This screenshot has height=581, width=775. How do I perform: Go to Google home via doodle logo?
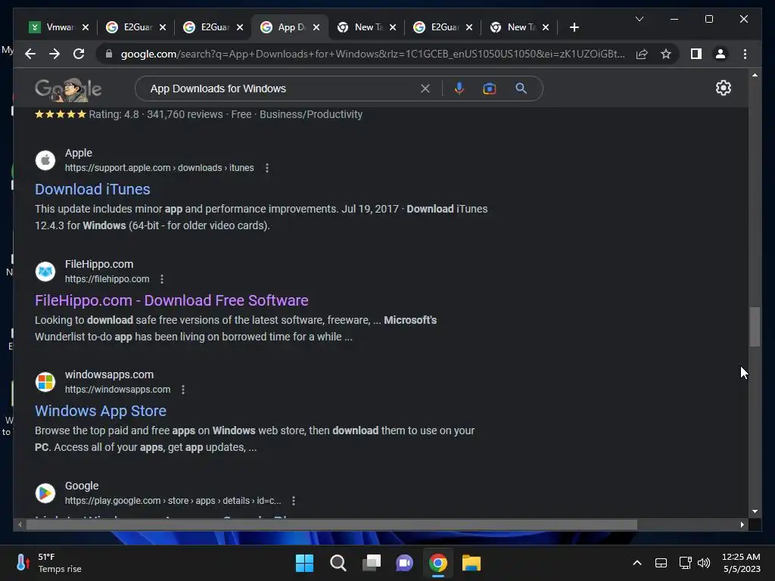68,89
